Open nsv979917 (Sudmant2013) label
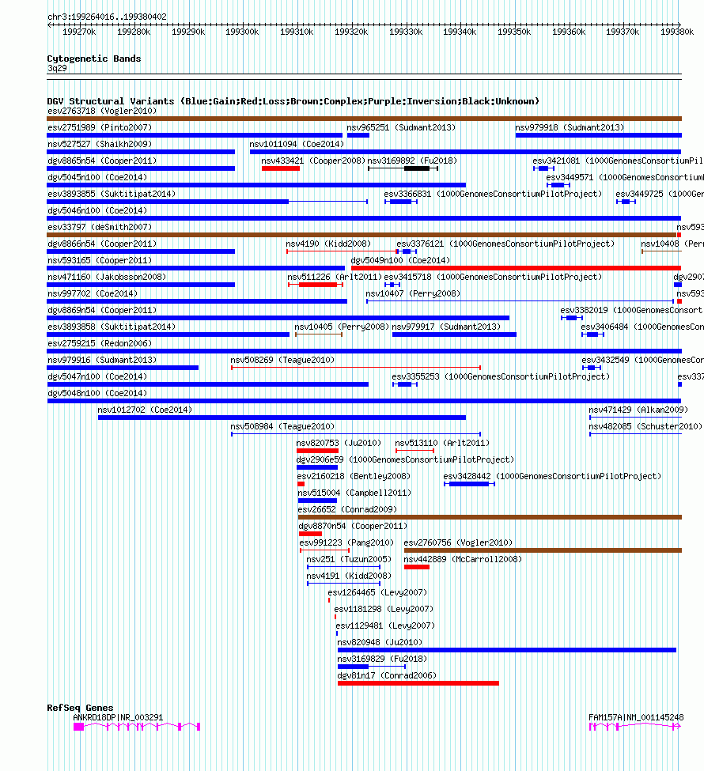The image size is (704, 771). [446, 327]
